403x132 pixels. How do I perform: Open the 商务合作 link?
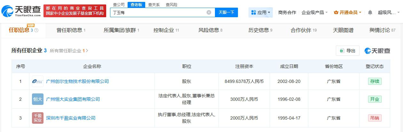click(287, 12)
